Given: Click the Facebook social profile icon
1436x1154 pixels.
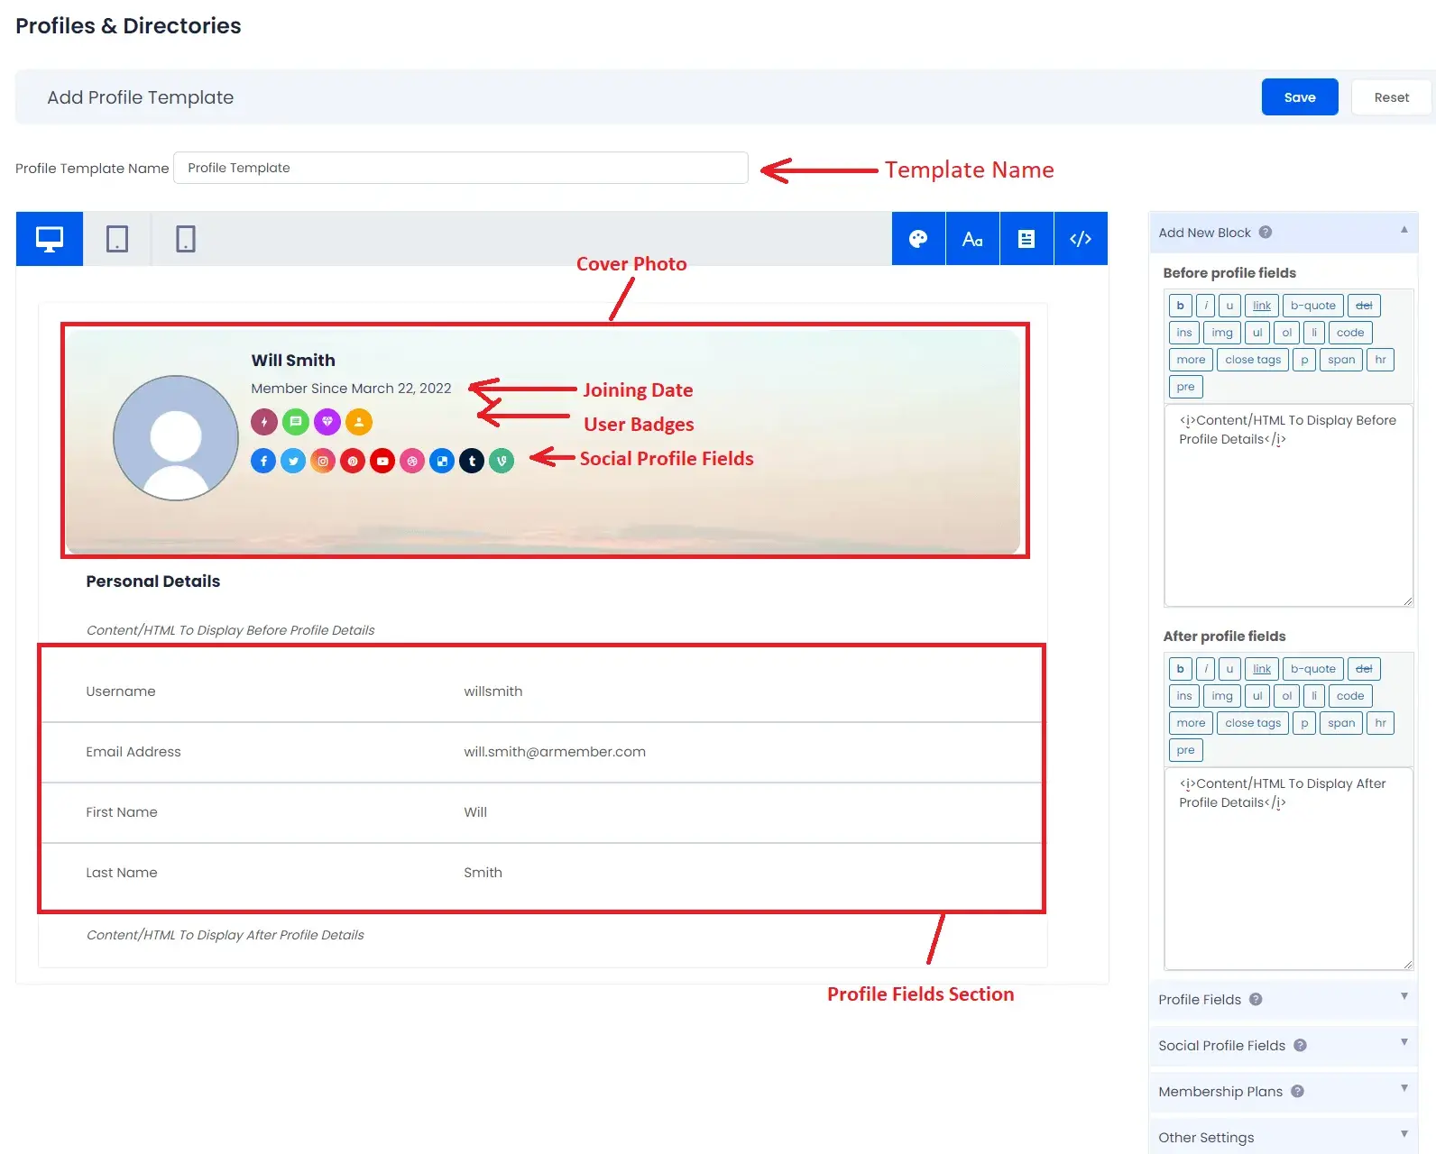Looking at the screenshot, I should click(x=263, y=461).
